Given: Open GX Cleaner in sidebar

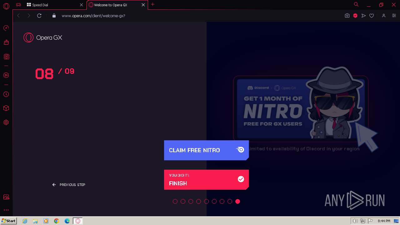Looking at the screenshot, I should point(6,42).
